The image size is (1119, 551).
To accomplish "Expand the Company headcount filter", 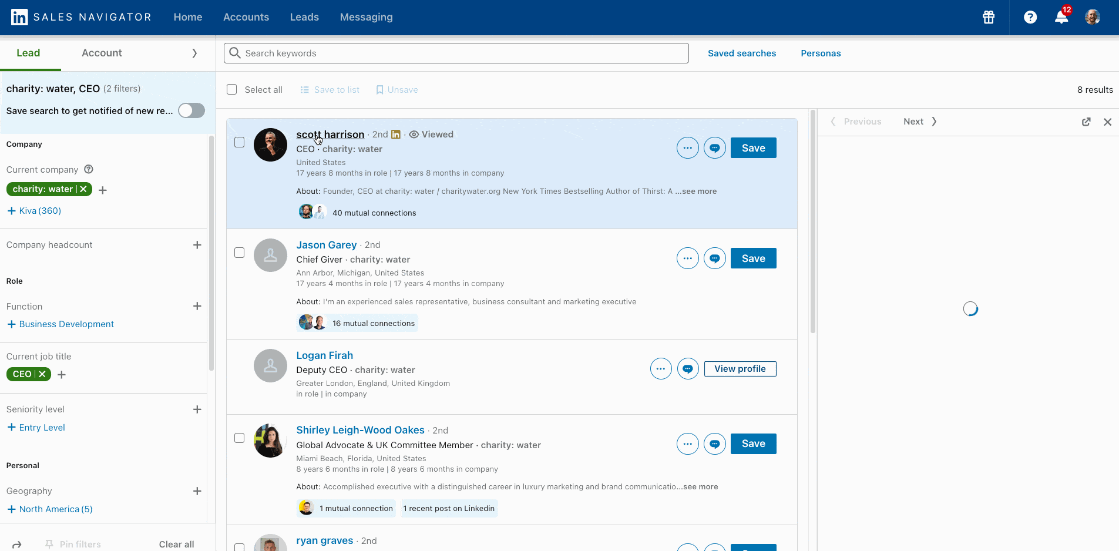I will pyautogui.click(x=197, y=245).
